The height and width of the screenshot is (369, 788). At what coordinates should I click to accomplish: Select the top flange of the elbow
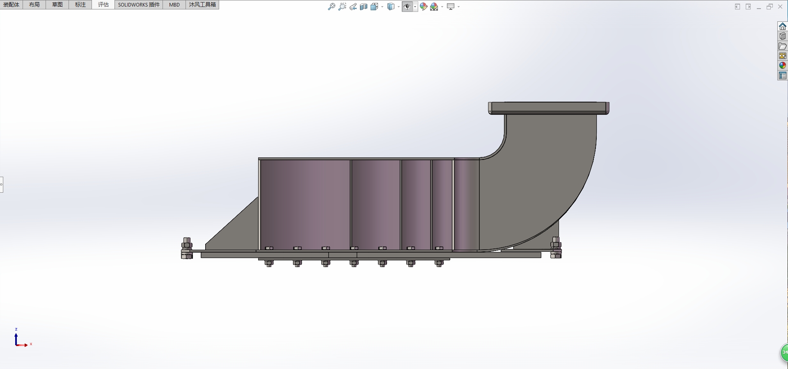549,108
